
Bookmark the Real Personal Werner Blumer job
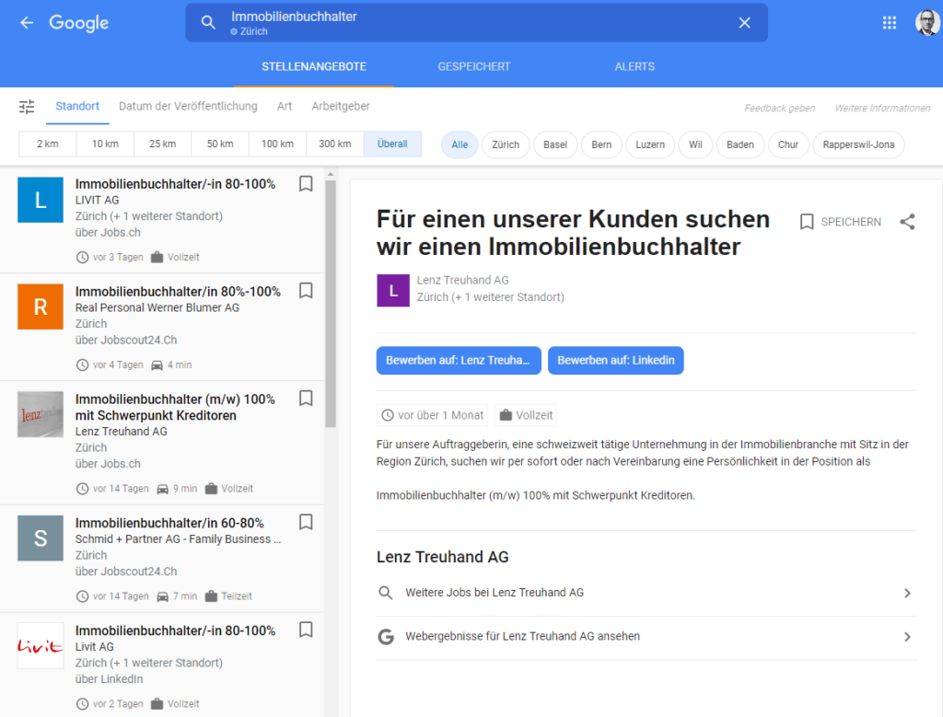[306, 291]
